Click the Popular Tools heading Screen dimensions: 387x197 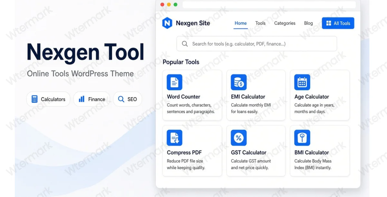pos(181,62)
